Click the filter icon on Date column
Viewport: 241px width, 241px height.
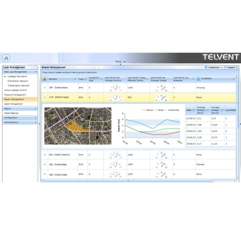(x=193, y=110)
